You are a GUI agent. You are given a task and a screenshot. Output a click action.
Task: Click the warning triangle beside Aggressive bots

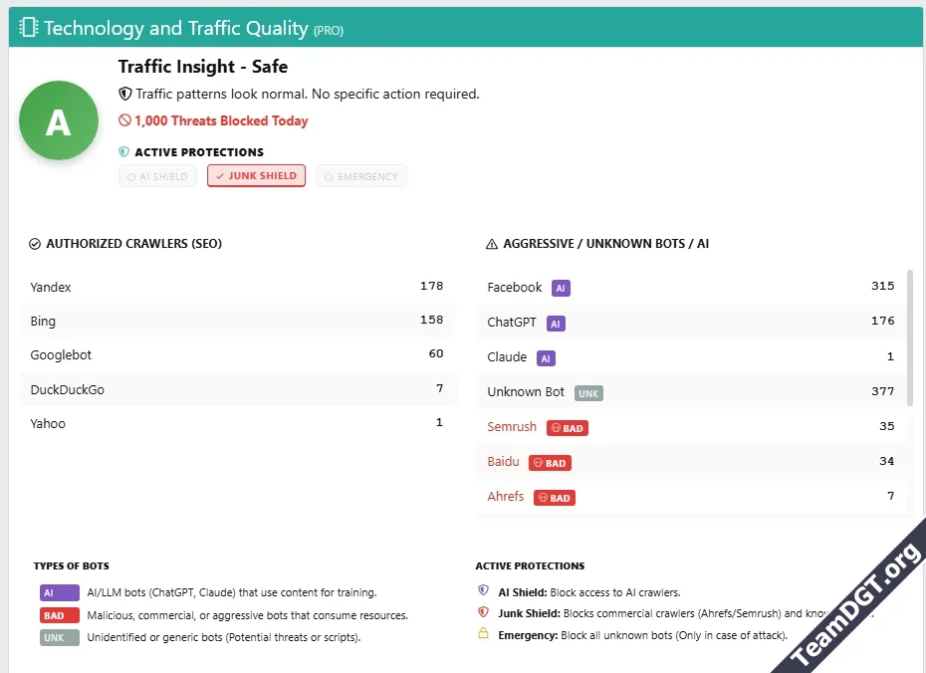click(x=491, y=244)
